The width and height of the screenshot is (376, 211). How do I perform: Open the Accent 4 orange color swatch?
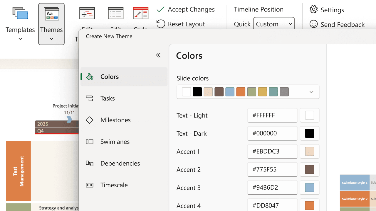coord(310,205)
